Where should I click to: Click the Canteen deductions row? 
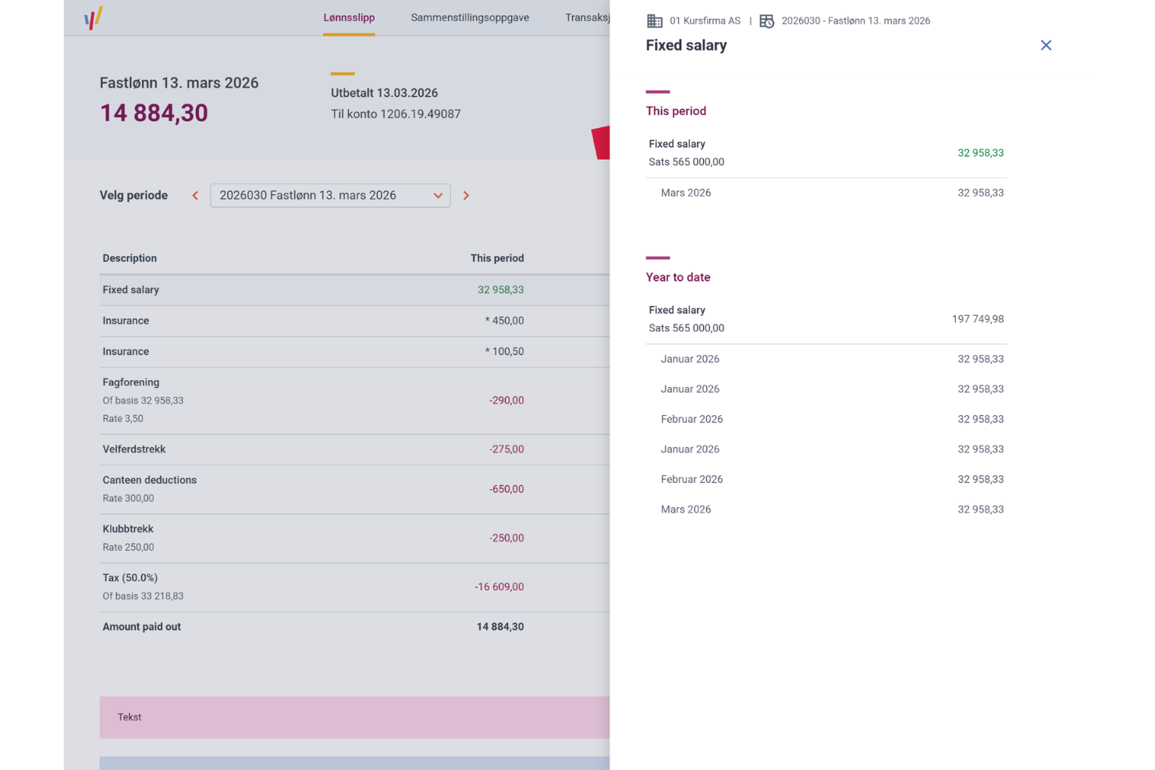[x=354, y=489]
